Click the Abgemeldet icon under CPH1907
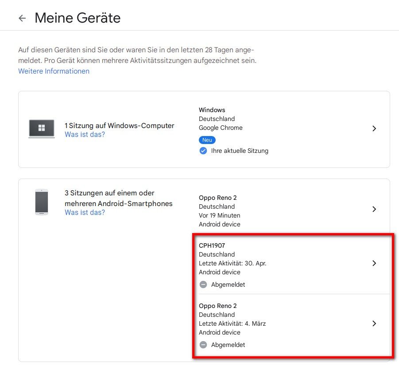The height and width of the screenshot is (370, 399). coord(203,284)
